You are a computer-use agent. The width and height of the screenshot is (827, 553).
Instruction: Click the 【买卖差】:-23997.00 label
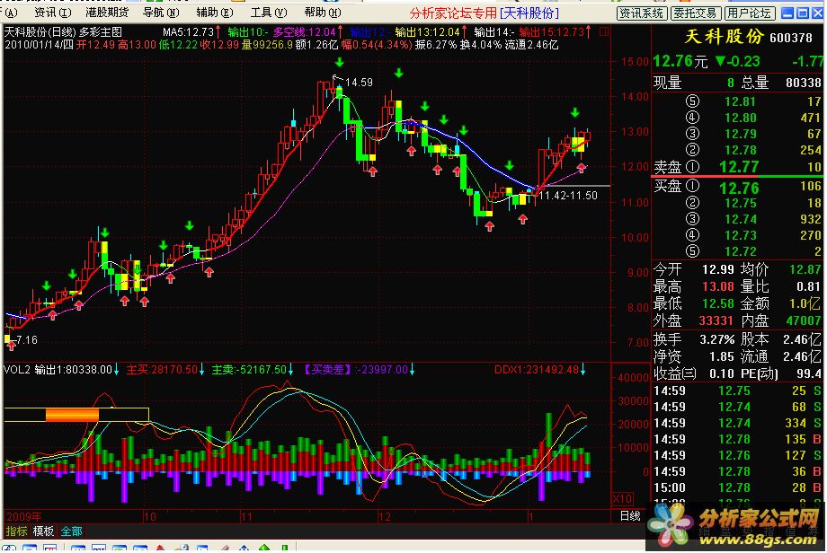pos(355,370)
